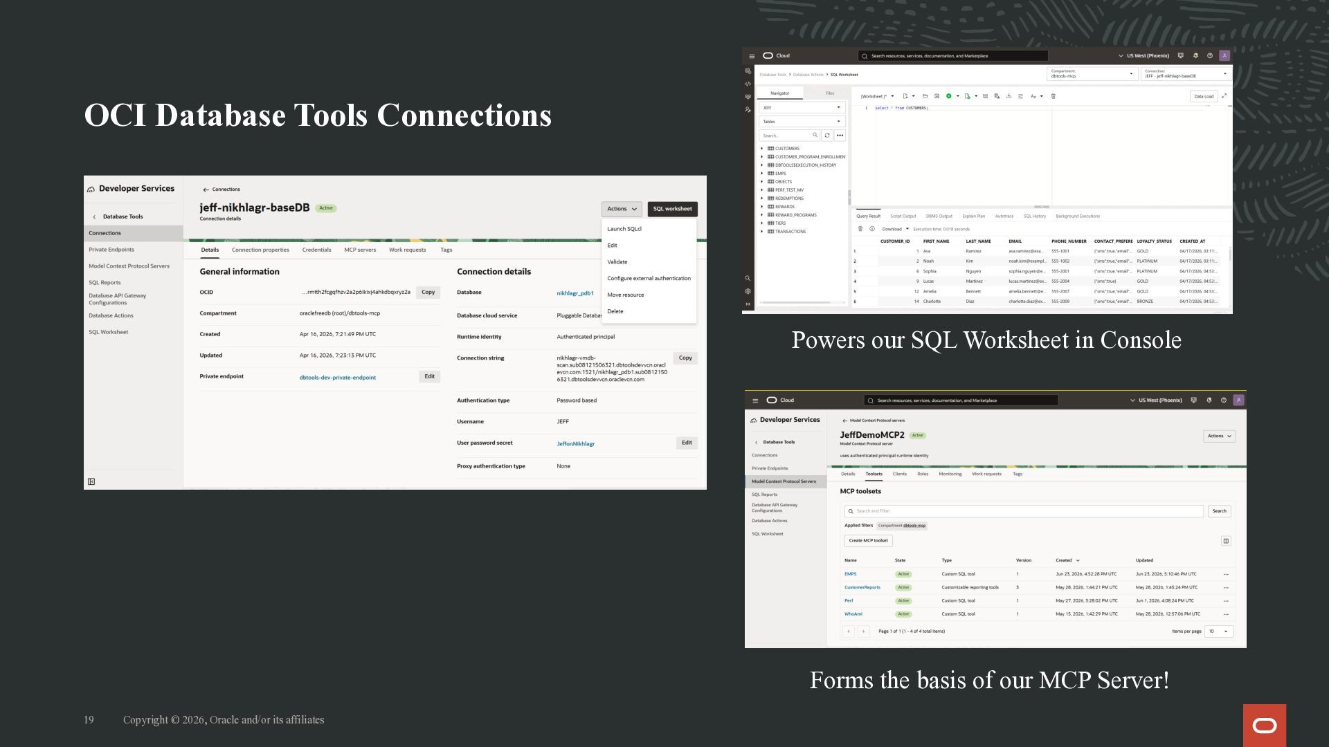Click download arrow icon in worksheet editor toolbar
The image size is (1329, 747).
point(1009,96)
